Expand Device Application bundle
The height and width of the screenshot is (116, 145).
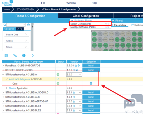[x=7, y=88]
